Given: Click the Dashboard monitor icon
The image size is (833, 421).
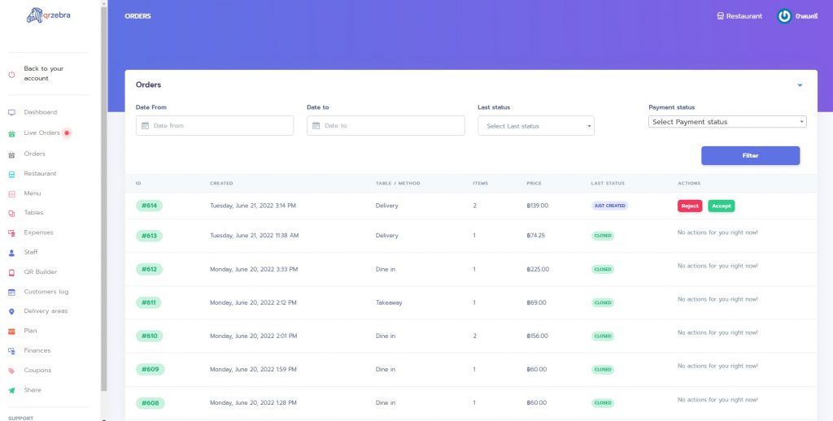Looking at the screenshot, I should click(11, 112).
